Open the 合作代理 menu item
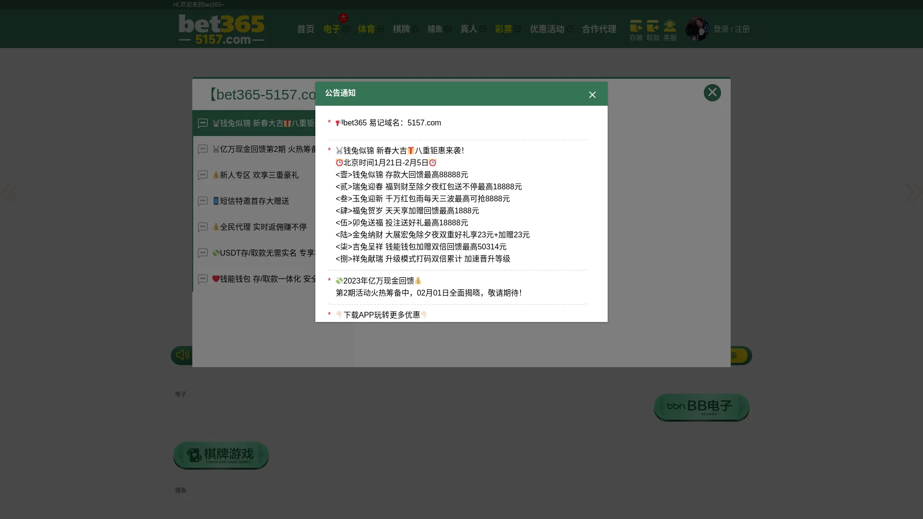The height and width of the screenshot is (519, 923). 599,29
